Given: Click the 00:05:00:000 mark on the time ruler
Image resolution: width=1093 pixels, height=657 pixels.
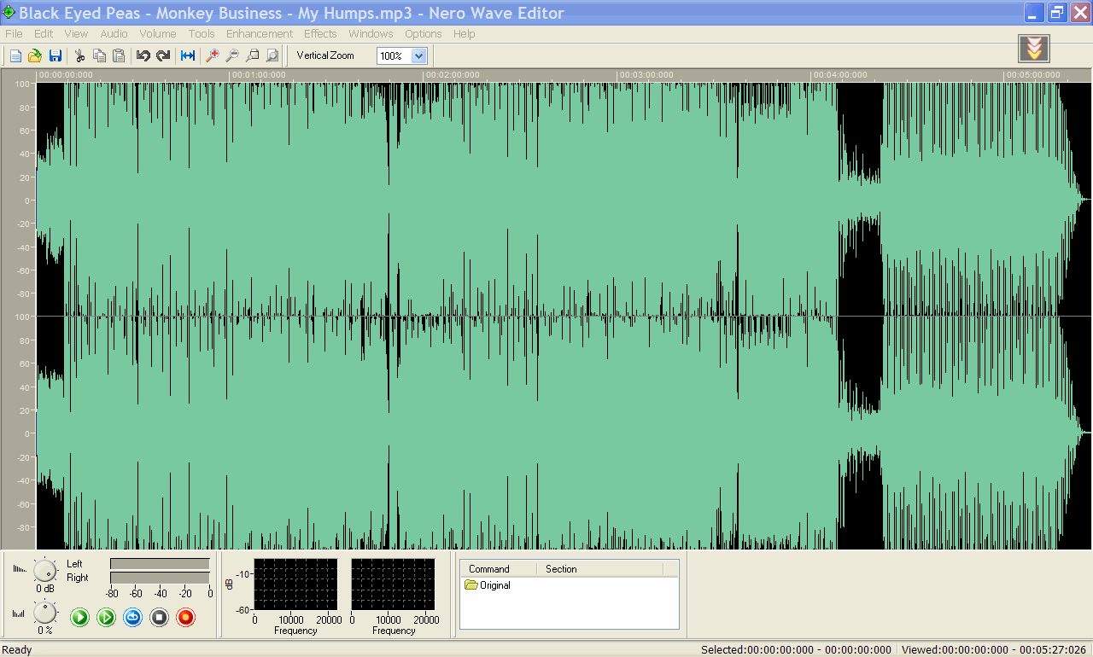Looking at the screenshot, I should tap(1033, 75).
